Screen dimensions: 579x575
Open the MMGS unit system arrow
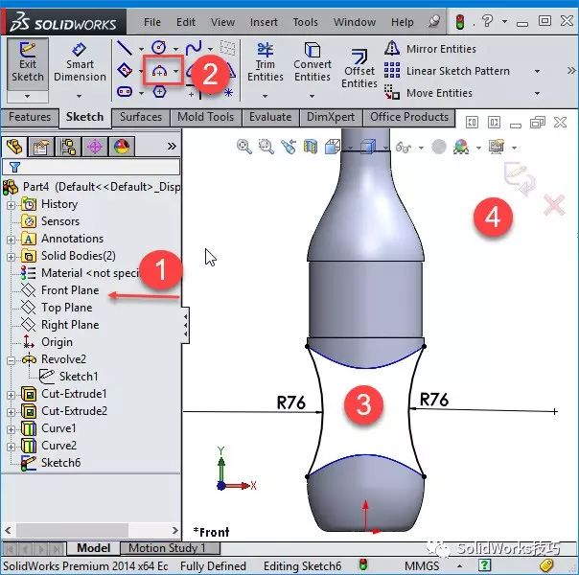(x=459, y=565)
